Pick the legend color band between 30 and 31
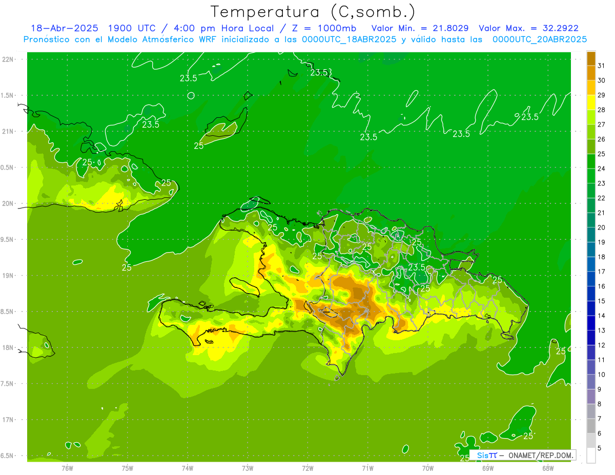The image size is (615, 475). (591, 73)
